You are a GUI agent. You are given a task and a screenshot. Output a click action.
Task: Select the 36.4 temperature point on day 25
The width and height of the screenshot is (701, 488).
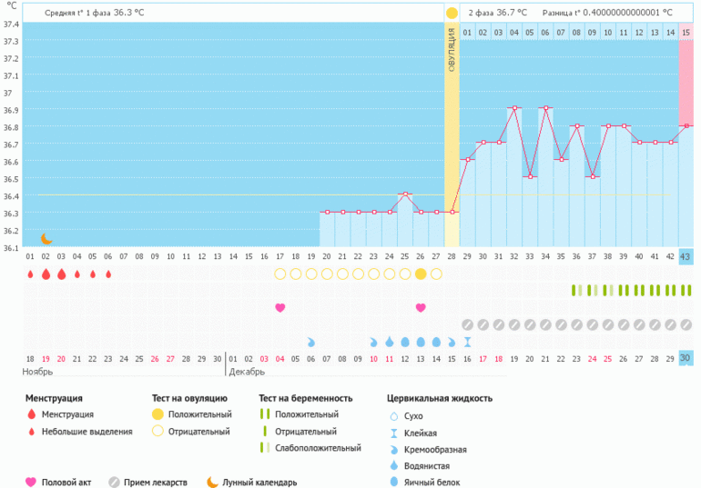click(405, 194)
